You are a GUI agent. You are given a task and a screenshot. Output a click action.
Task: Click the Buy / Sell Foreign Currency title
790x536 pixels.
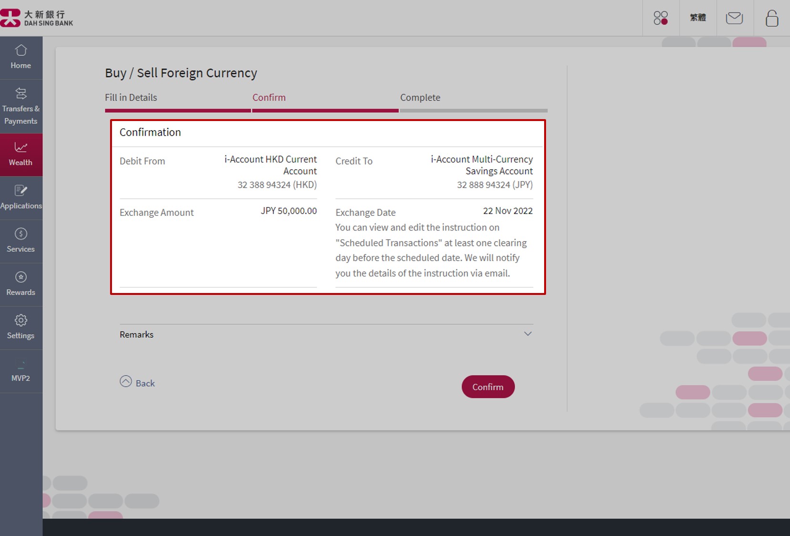(181, 73)
